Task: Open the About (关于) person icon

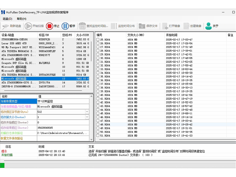Action: pyautogui.click(x=209, y=26)
